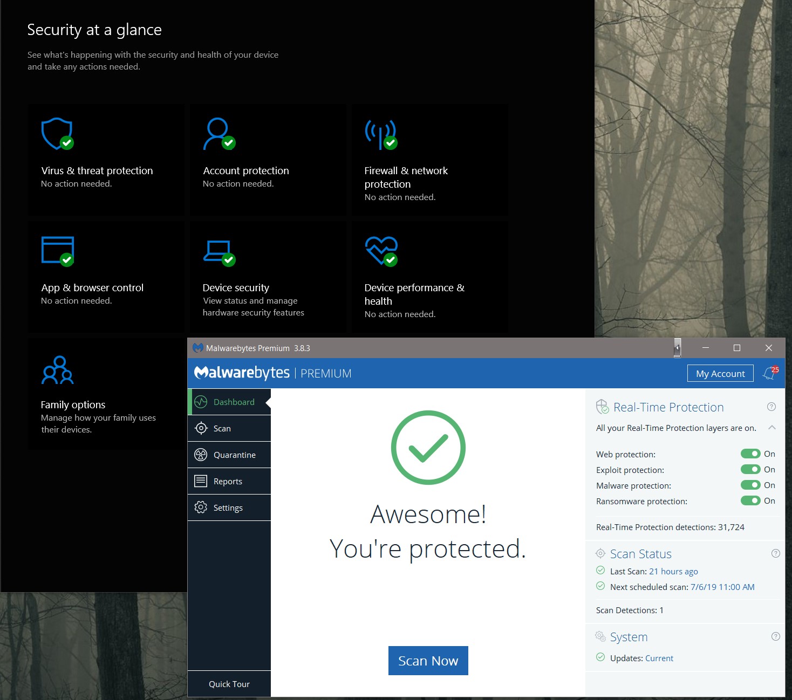The image size is (792, 700).
Task: Click 'Manage how your family uses their devices.' text
Action: tap(98, 423)
